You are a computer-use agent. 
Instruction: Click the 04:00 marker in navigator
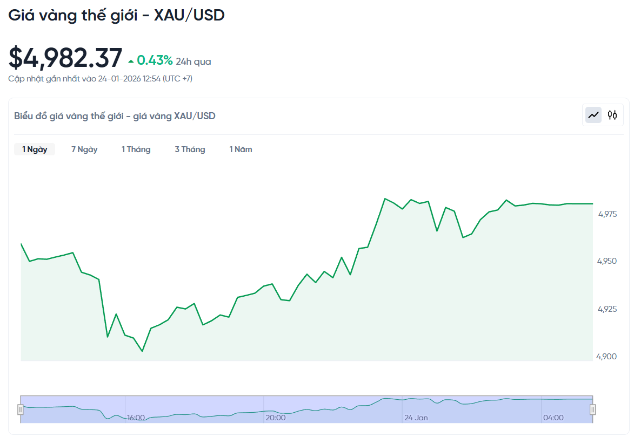(x=553, y=418)
